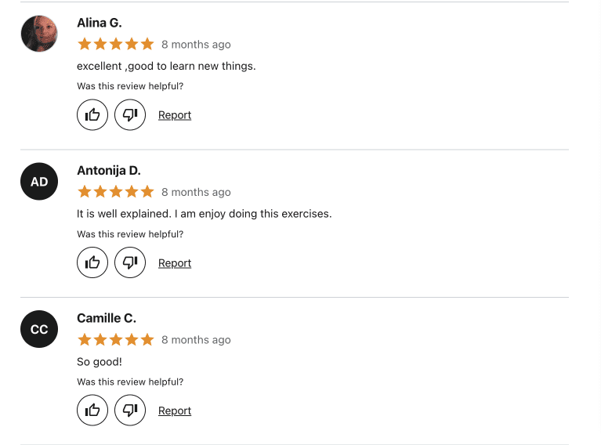This screenshot has height=445, width=601.
Task: Report Camille C.'s review
Action: pos(175,411)
